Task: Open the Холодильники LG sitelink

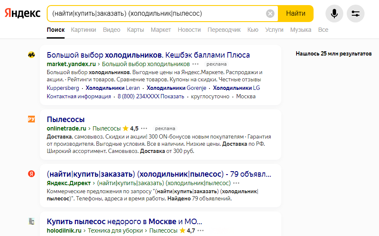Action: coord(236,88)
